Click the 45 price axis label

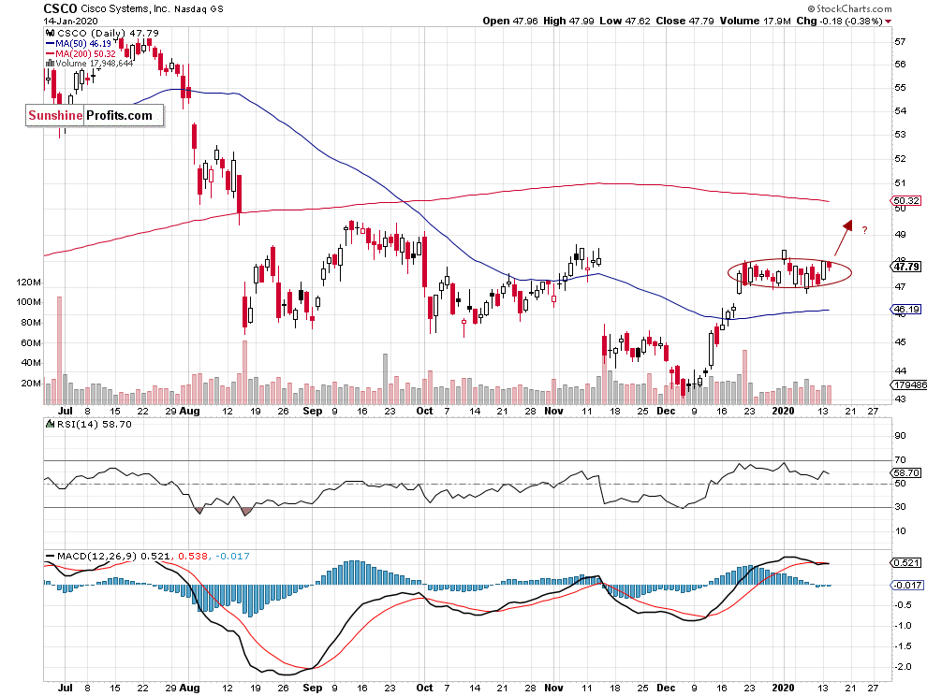click(x=900, y=342)
